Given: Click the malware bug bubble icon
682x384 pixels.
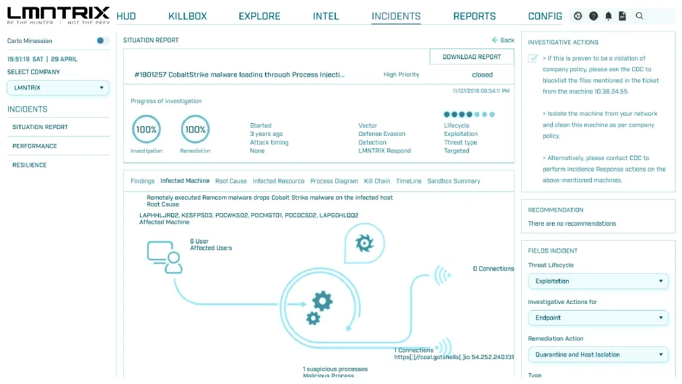Looking at the screenshot, I should coord(364,243).
